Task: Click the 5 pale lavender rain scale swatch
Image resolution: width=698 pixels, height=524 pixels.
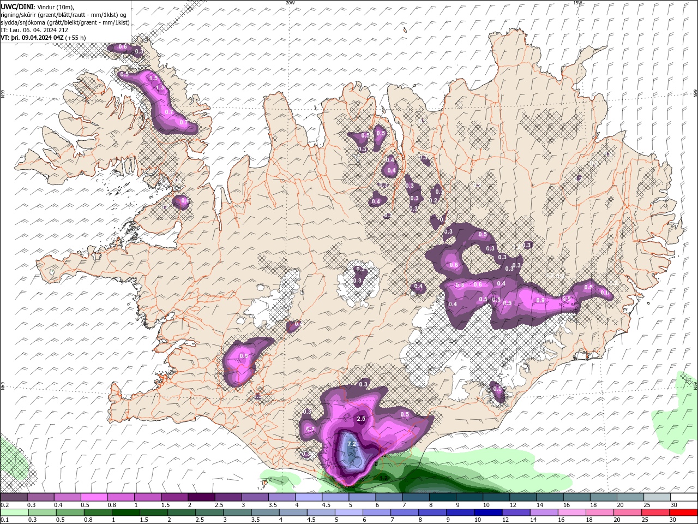Action: pos(348,512)
